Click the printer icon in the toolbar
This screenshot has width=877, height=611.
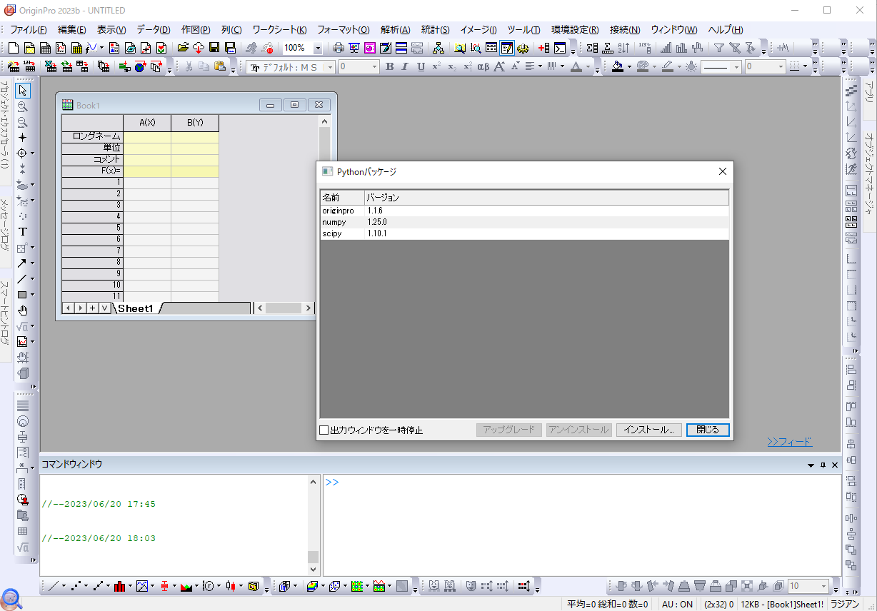(x=339, y=48)
